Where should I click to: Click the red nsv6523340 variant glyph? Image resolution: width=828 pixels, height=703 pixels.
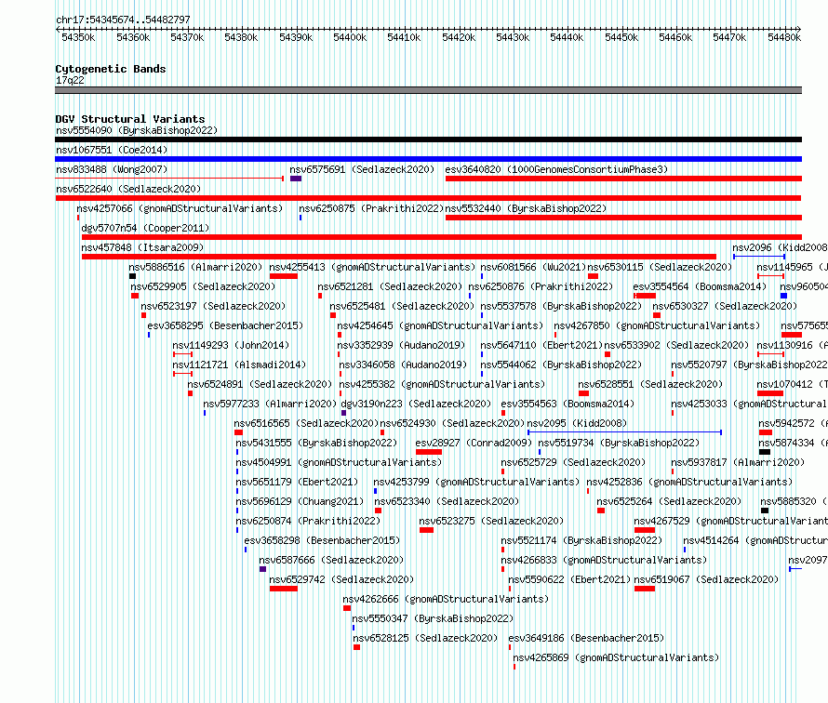coord(378,511)
